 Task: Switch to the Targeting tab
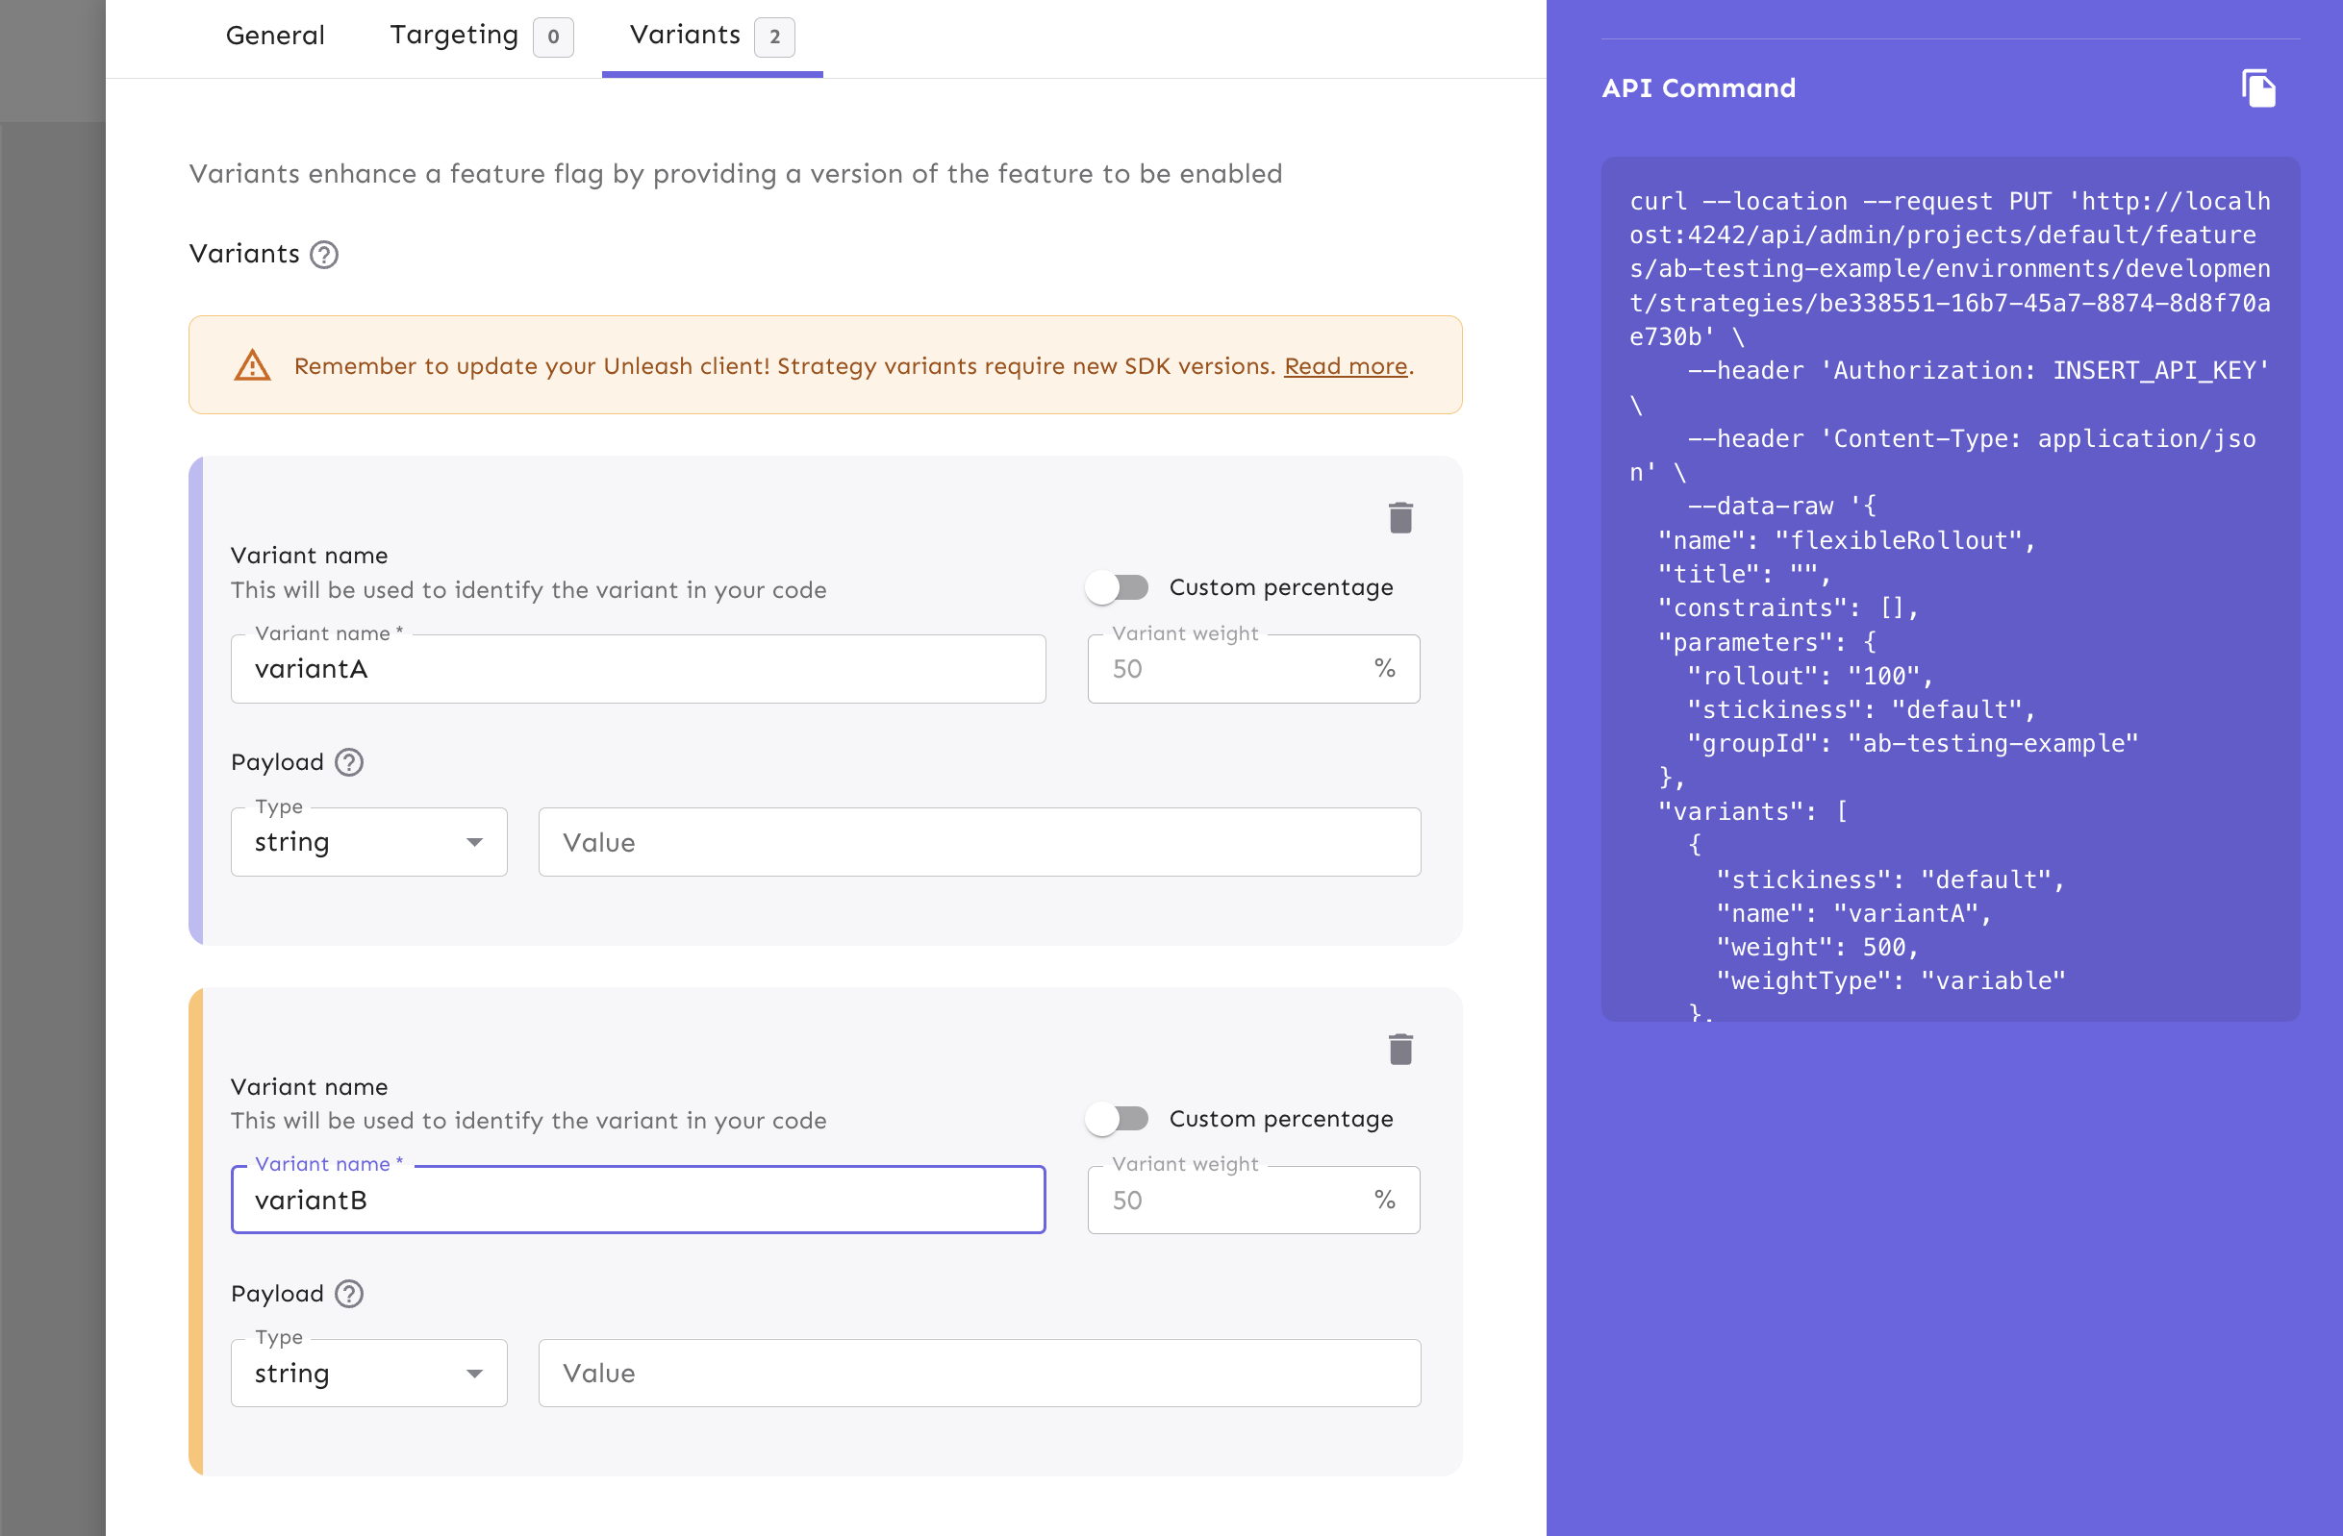tap(453, 35)
